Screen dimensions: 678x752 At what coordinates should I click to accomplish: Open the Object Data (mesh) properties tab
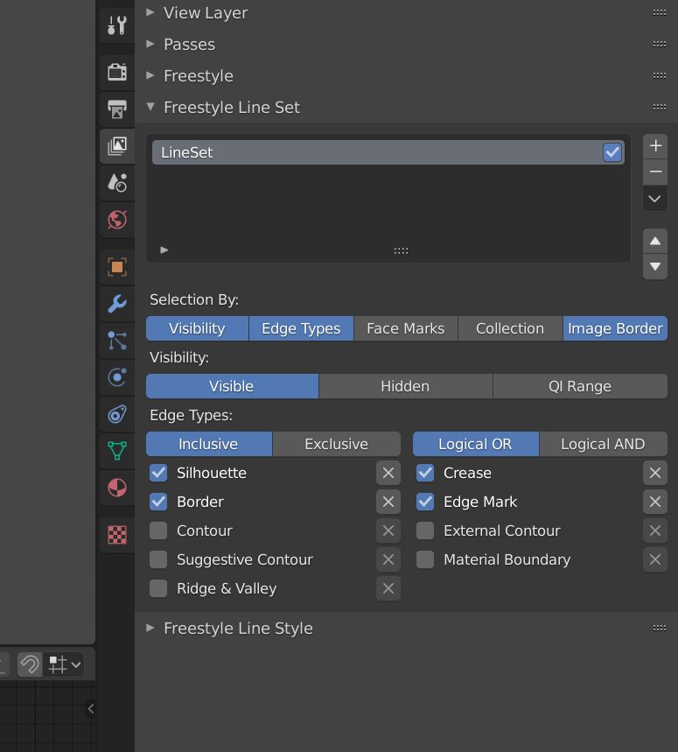click(117, 451)
